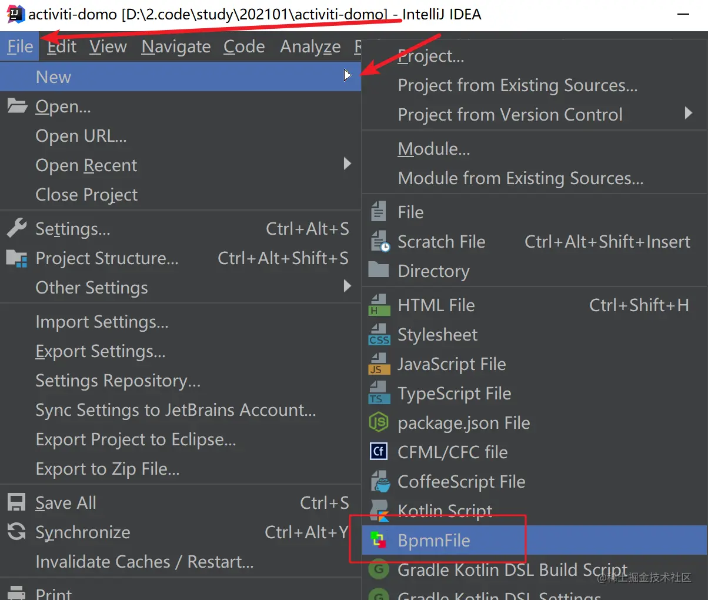Click the Project Structure icon

[x=17, y=258]
